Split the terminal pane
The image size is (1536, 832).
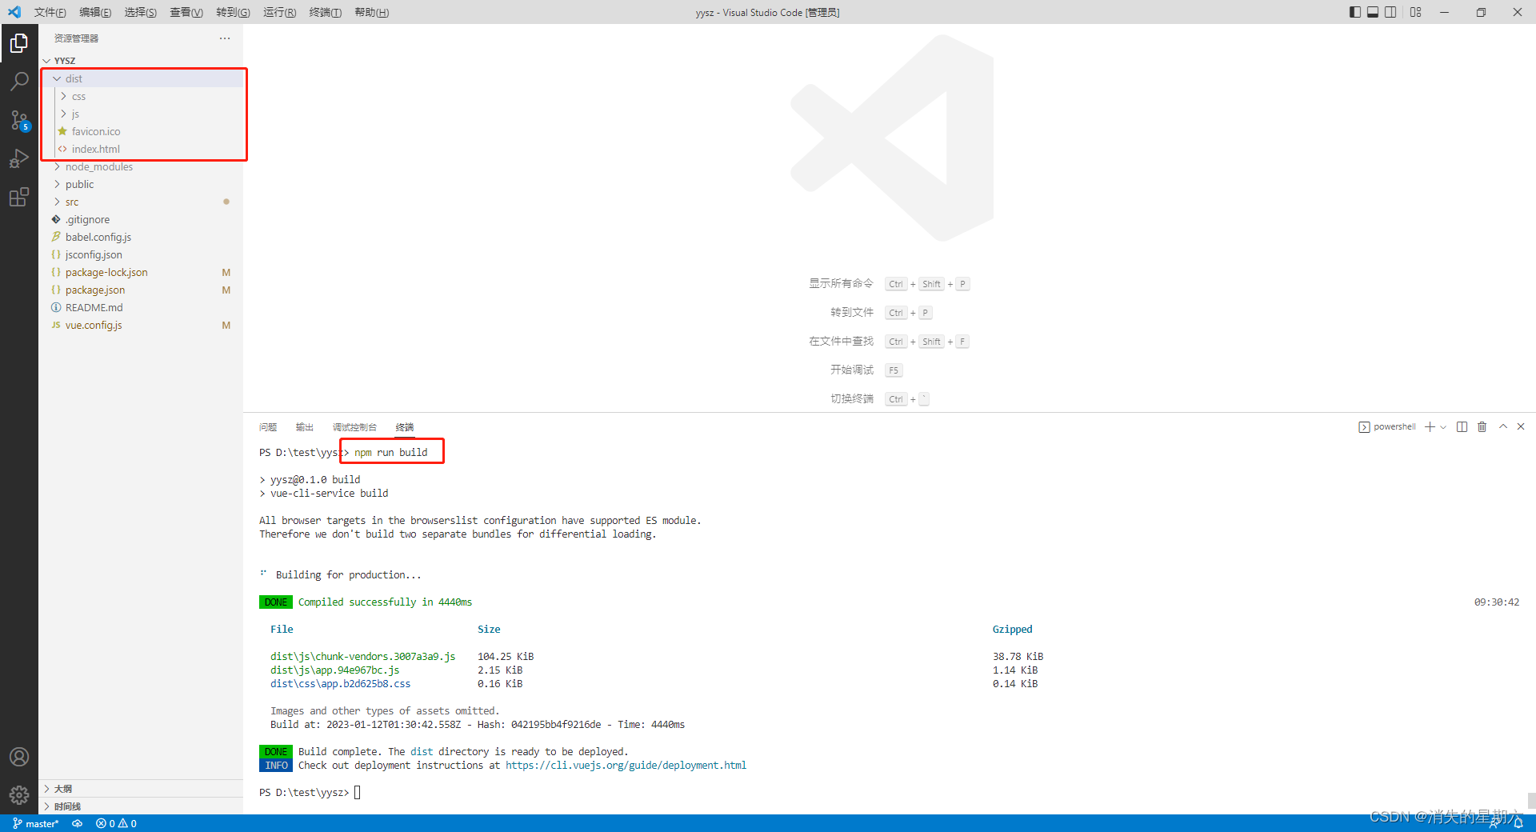1462,427
